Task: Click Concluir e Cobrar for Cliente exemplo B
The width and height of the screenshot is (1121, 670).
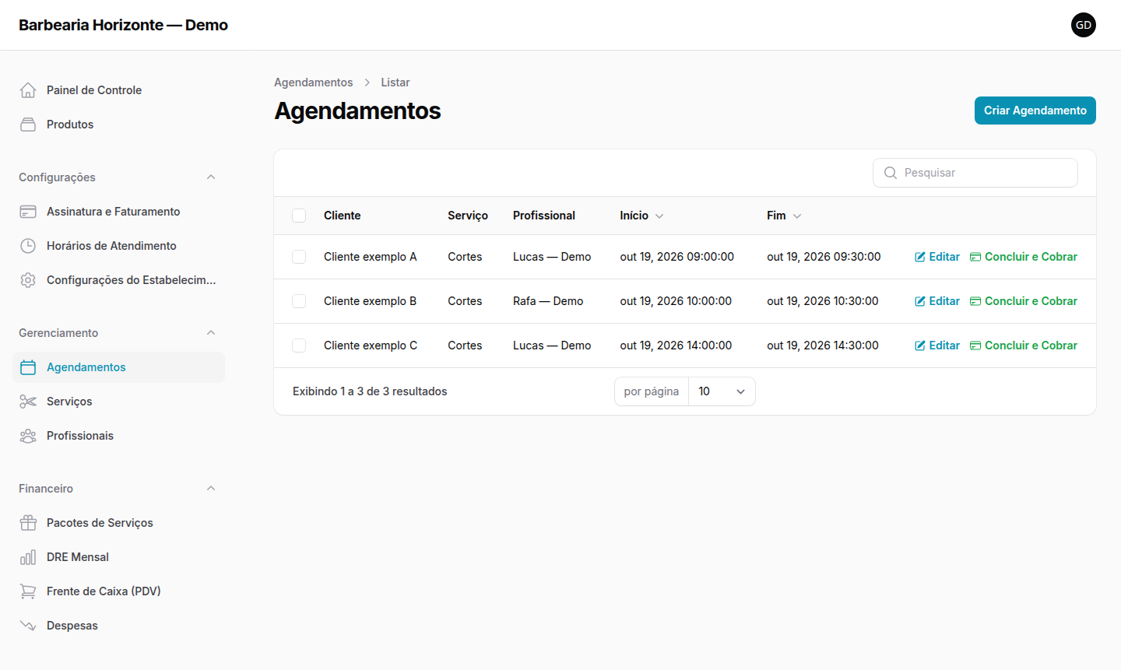Action: pyautogui.click(x=1024, y=301)
